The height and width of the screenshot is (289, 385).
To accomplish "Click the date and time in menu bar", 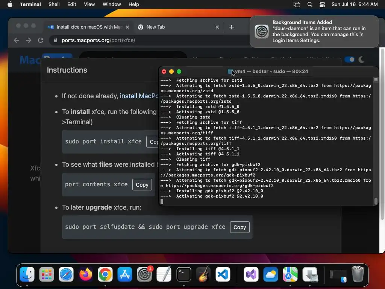I will coord(354,5).
